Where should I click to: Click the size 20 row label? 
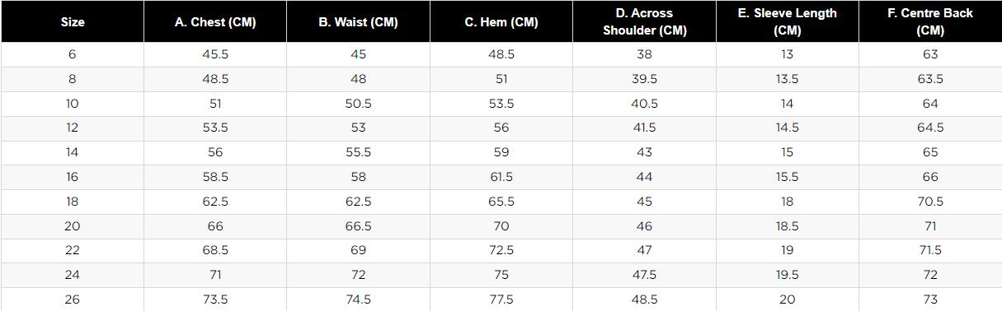(x=73, y=225)
